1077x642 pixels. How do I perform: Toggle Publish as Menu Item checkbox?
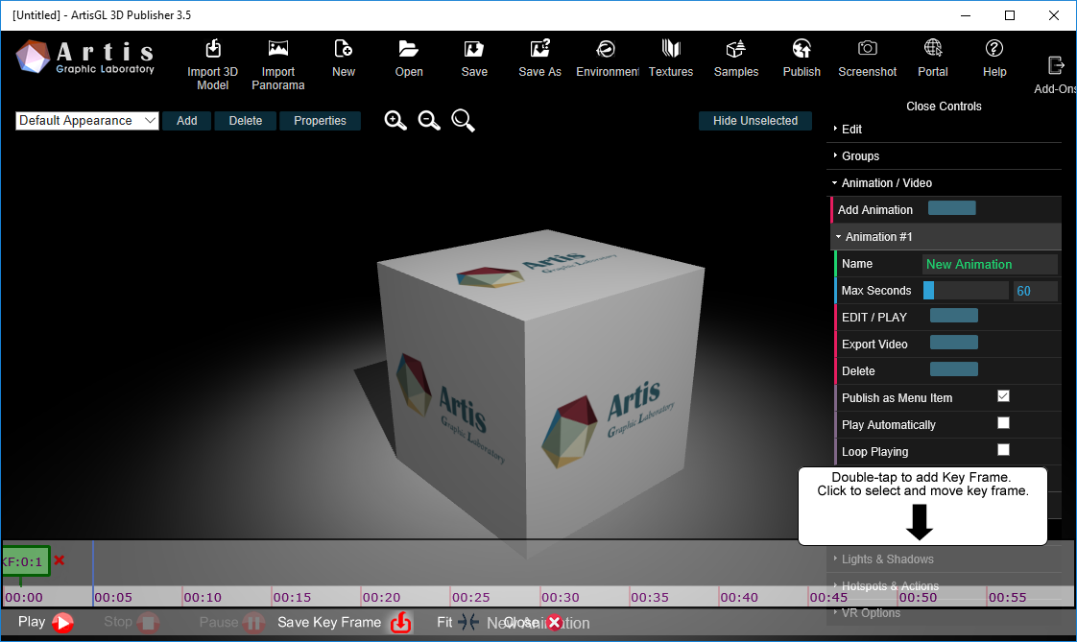click(1003, 396)
